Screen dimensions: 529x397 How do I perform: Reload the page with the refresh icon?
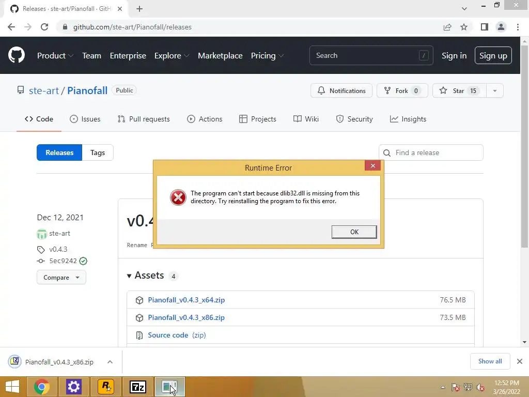pos(44,27)
